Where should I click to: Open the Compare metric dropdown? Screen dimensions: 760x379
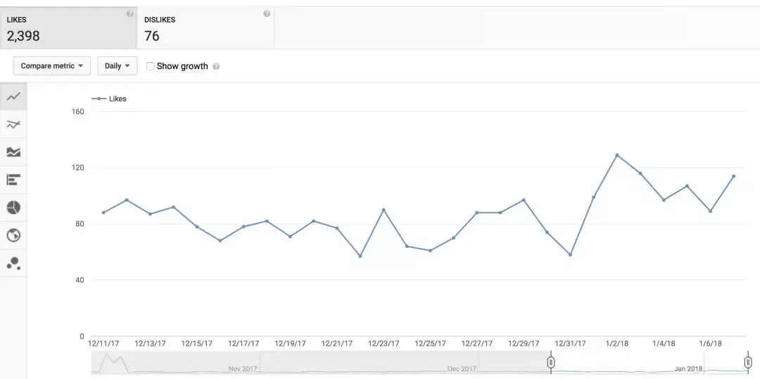[x=52, y=66]
